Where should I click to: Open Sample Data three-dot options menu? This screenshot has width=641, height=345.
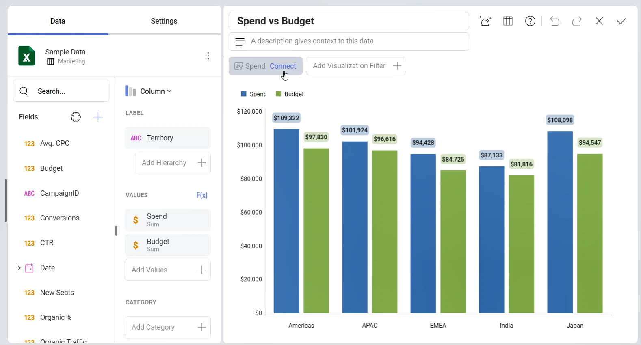tap(208, 56)
